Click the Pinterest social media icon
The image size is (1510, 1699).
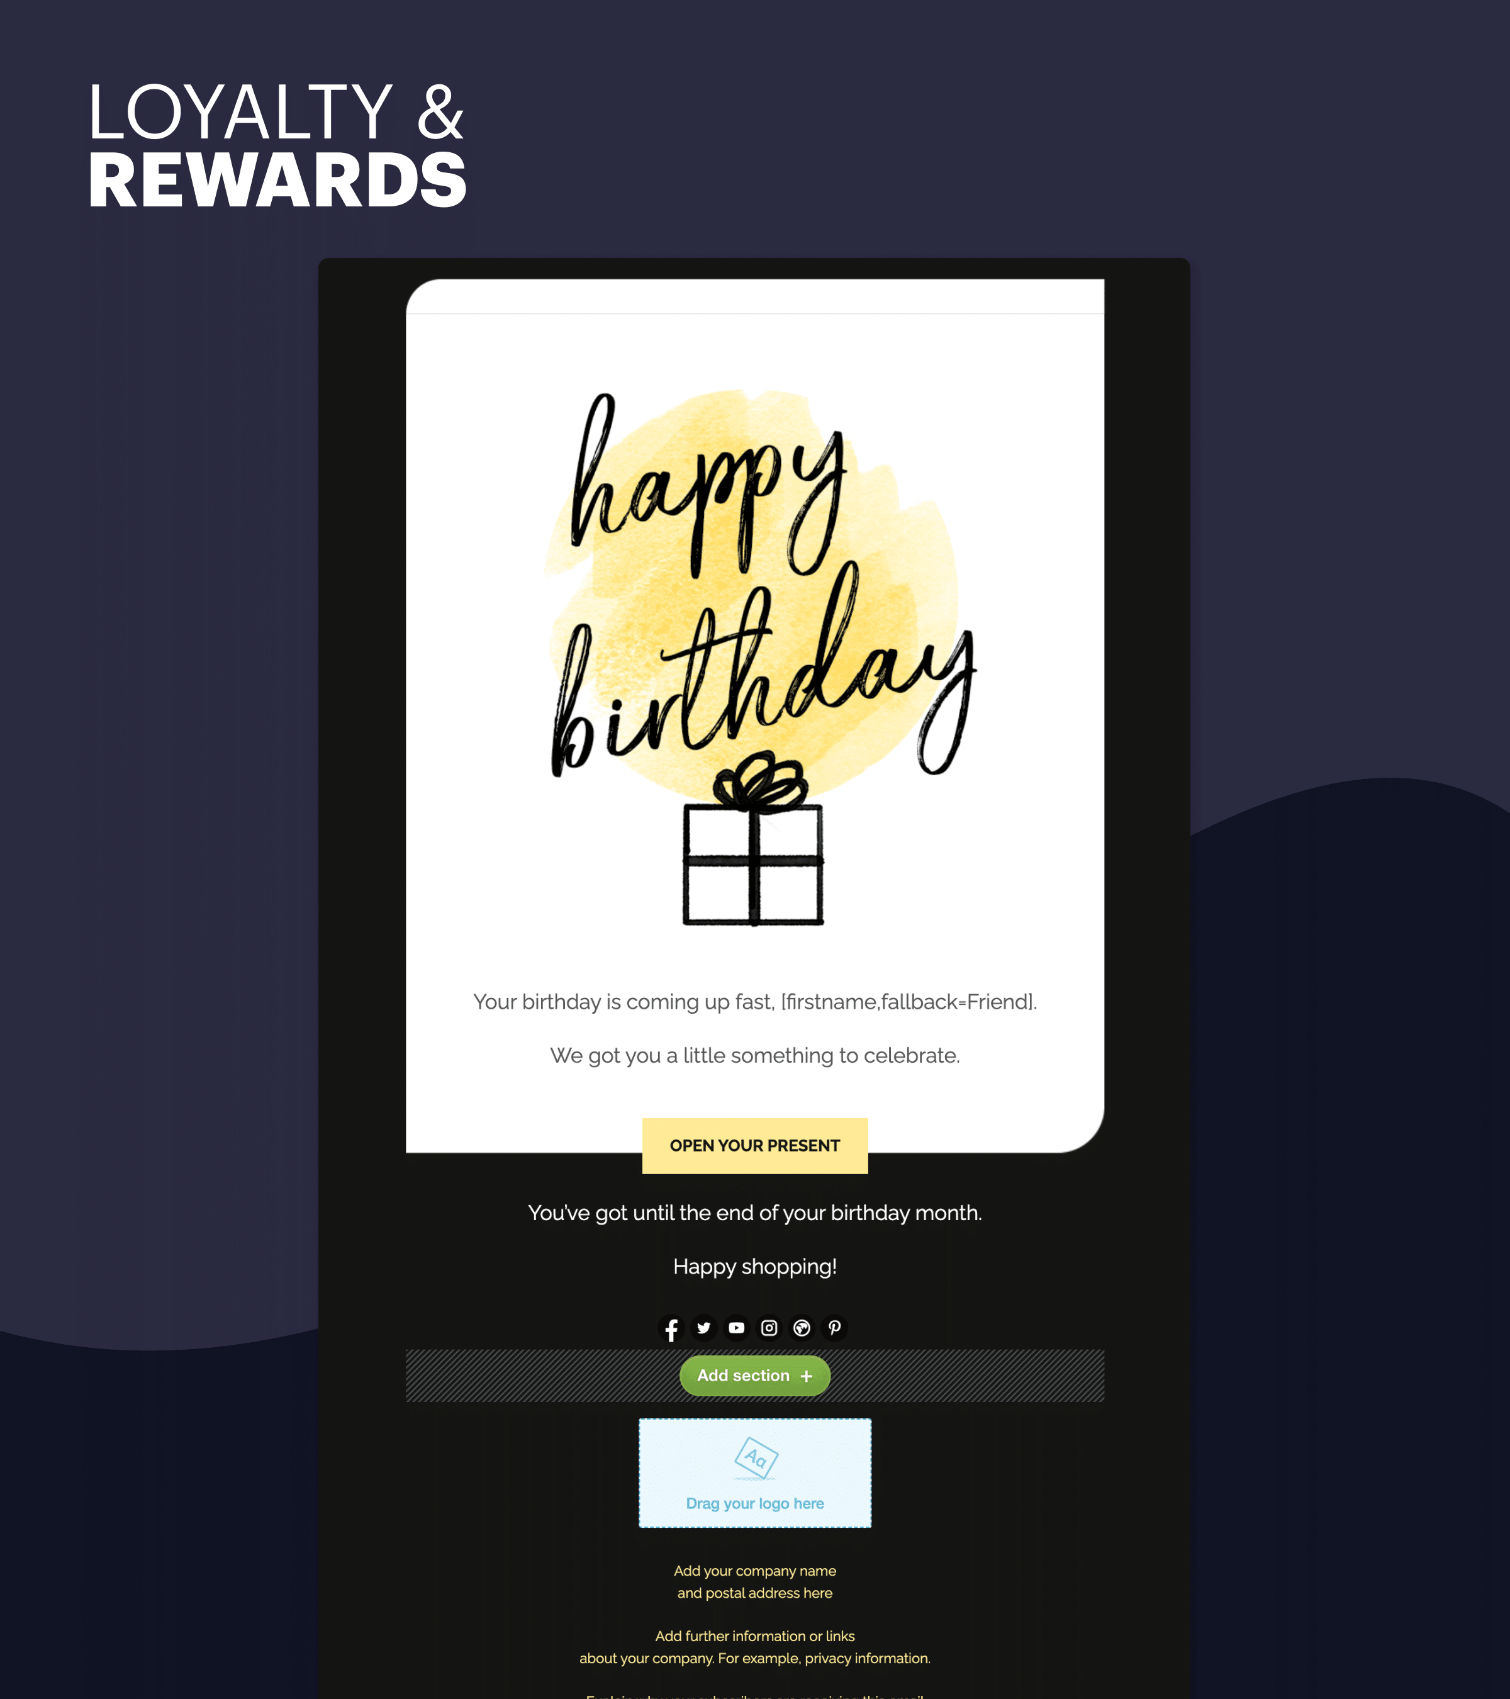835,1328
